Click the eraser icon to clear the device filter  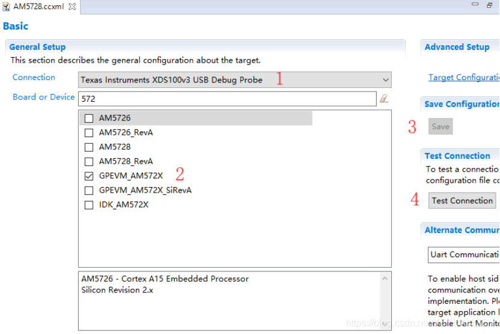384,99
